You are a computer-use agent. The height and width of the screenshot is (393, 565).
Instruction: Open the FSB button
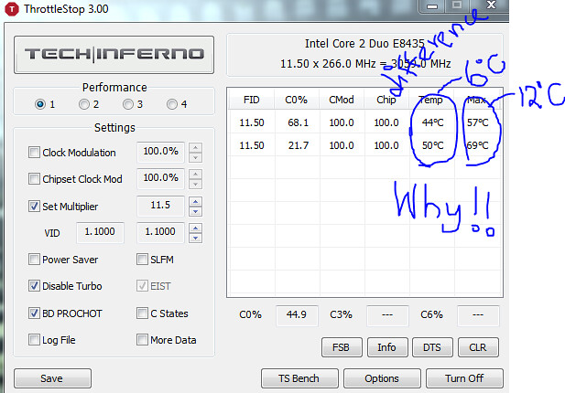point(342,347)
